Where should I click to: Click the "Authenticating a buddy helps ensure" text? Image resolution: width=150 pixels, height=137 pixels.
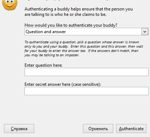click(x=60, y=9)
